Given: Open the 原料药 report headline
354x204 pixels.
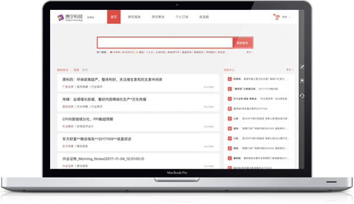Looking at the screenshot, I should (x=112, y=80).
